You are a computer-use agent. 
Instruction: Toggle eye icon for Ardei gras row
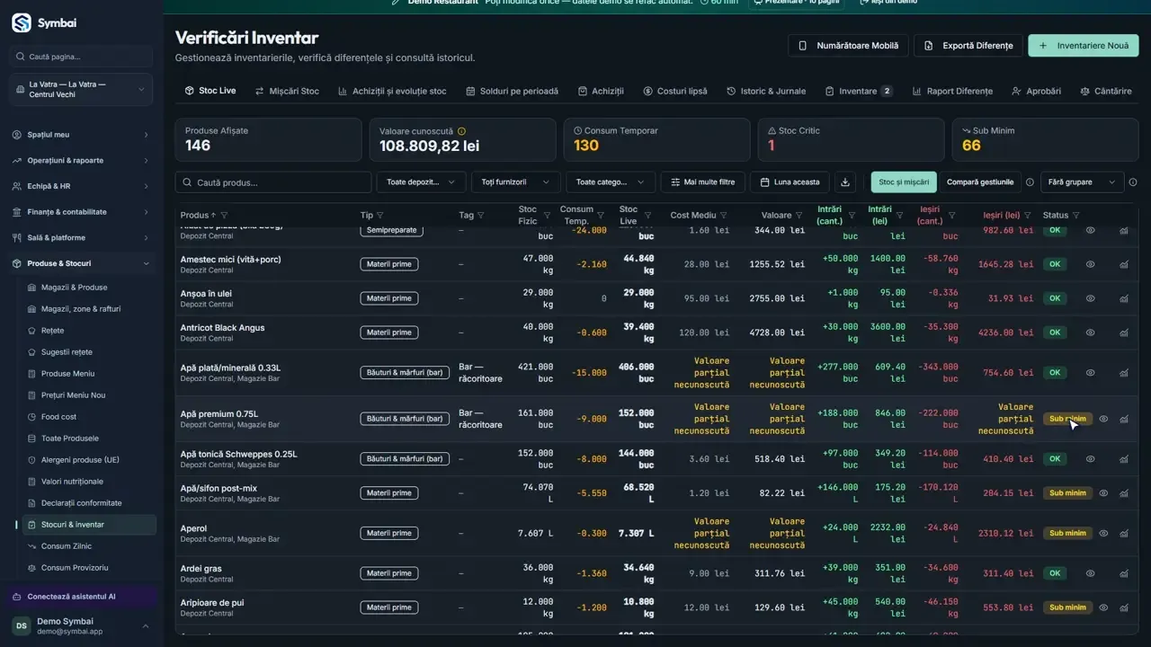pyautogui.click(x=1090, y=573)
